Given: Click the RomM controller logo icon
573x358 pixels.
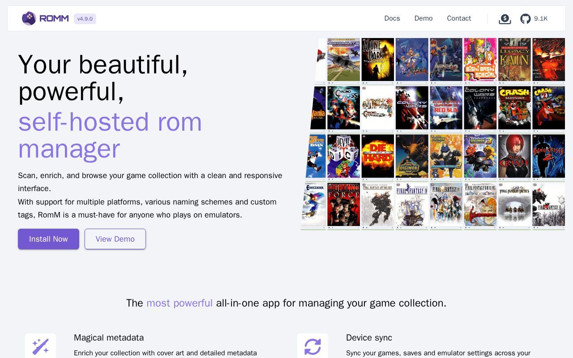Looking at the screenshot, I should pyautogui.click(x=29, y=18).
